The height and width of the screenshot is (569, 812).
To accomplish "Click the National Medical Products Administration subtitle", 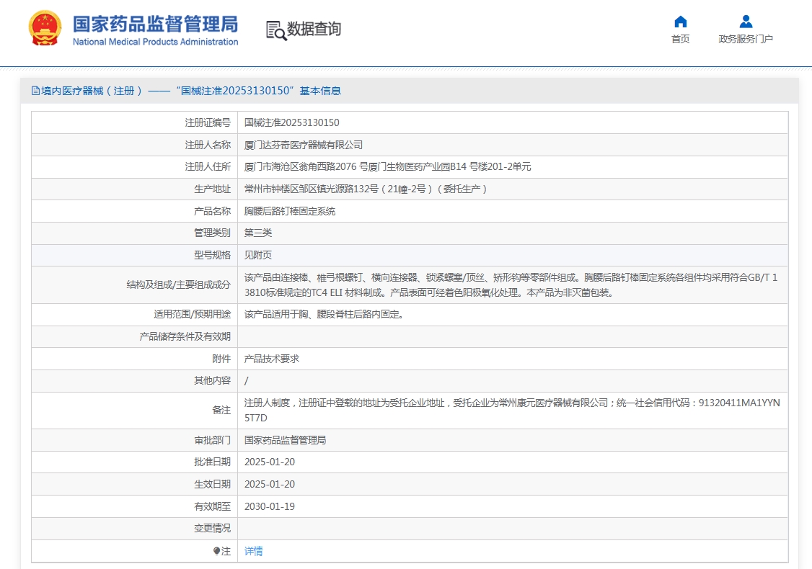I will tap(155, 42).
